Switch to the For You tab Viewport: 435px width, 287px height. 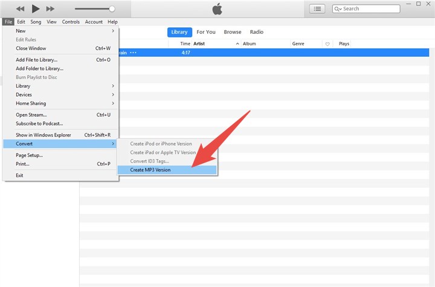[x=206, y=32]
